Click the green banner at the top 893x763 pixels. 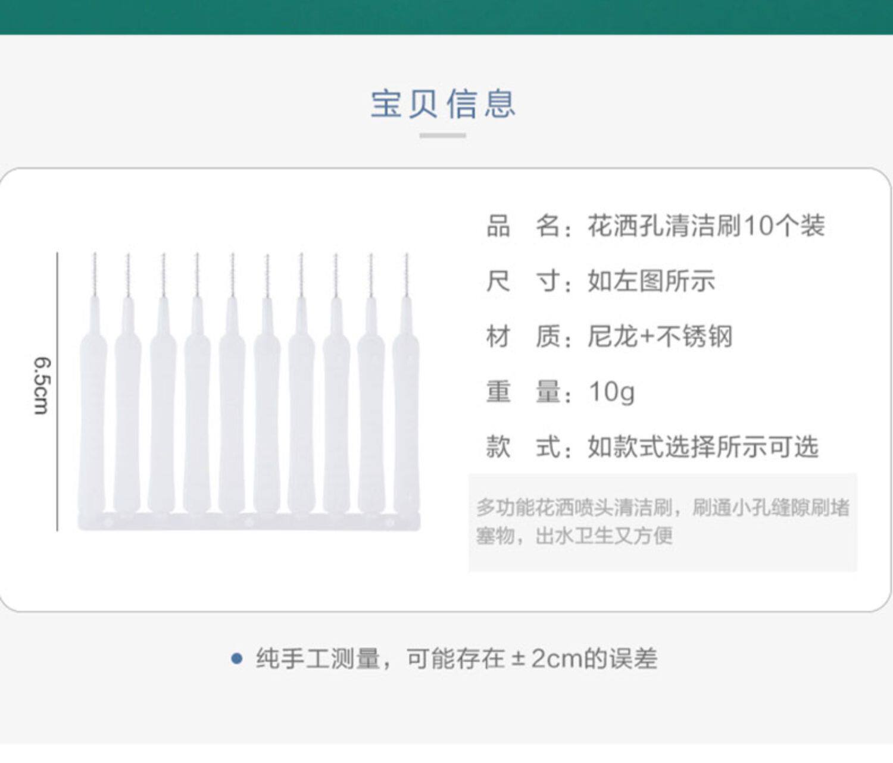pos(447,17)
